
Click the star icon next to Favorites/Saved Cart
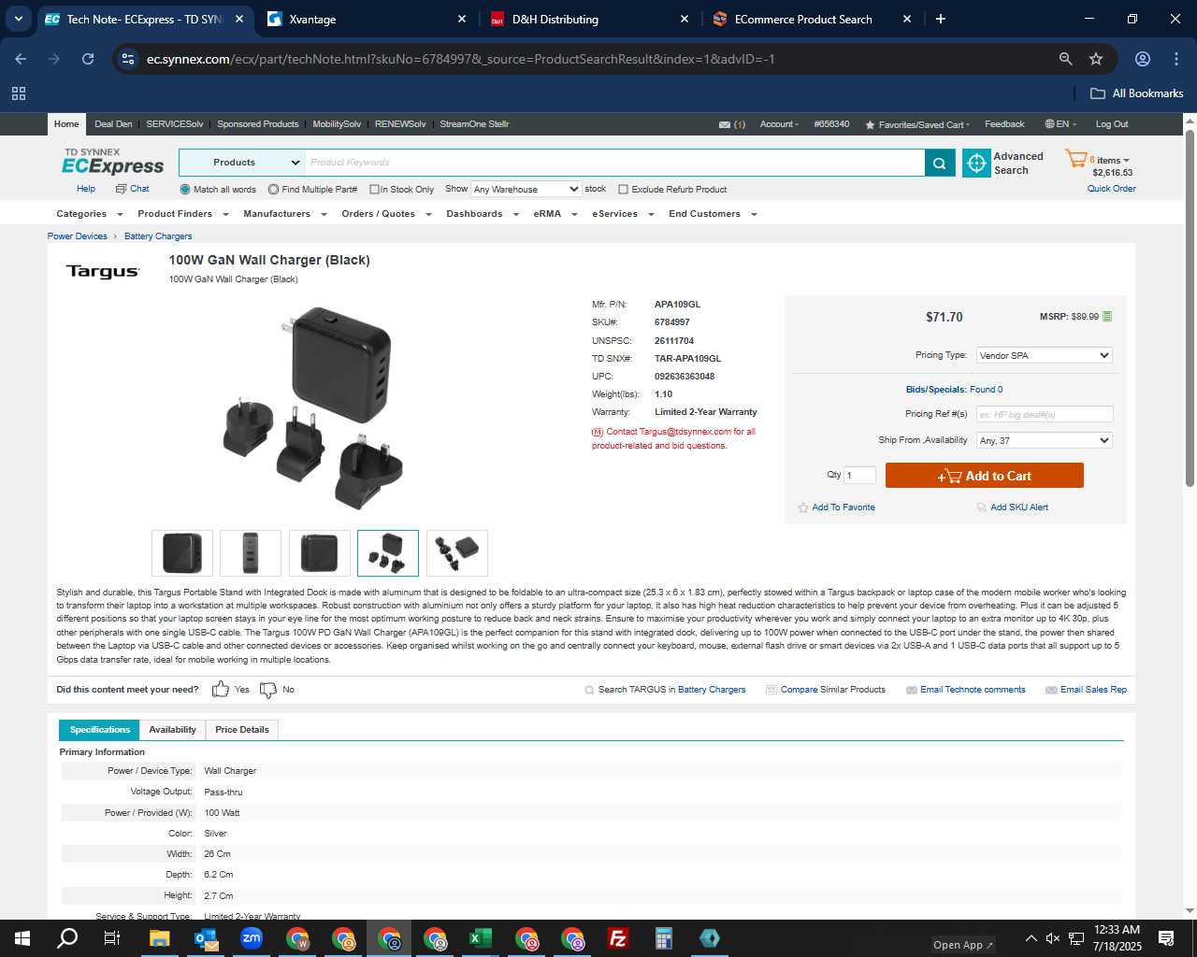(x=870, y=124)
